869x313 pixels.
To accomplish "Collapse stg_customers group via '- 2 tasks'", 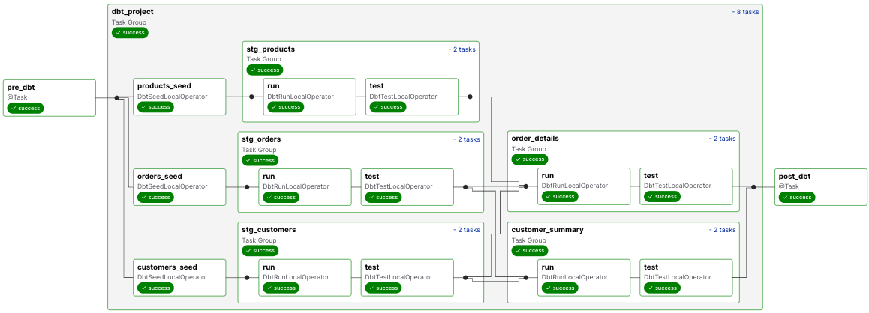I will coord(467,230).
